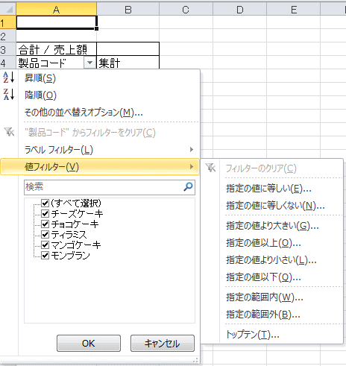The width and height of the screenshot is (346, 366).
Task: Click the 集計 cell
Action: tap(128, 63)
